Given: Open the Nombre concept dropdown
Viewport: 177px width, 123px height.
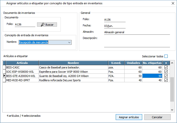Looking at the screenshot, I should point(69,42).
